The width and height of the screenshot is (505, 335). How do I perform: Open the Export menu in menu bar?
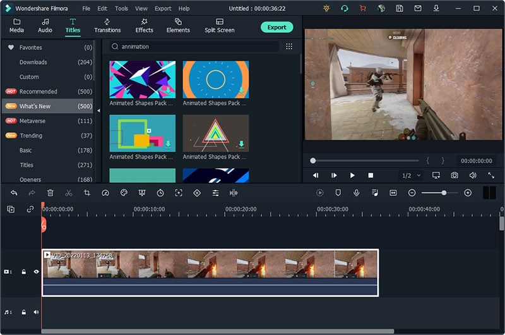163,9
